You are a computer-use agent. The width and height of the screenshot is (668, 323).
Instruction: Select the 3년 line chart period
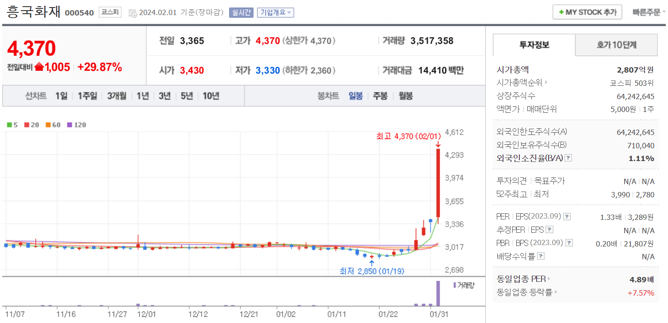[165, 96]
